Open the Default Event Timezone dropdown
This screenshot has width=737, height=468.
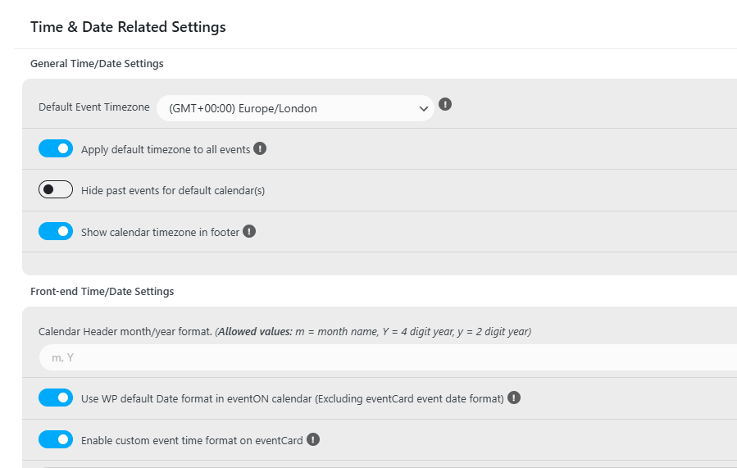pyautogui.click(x=295, y=108)
